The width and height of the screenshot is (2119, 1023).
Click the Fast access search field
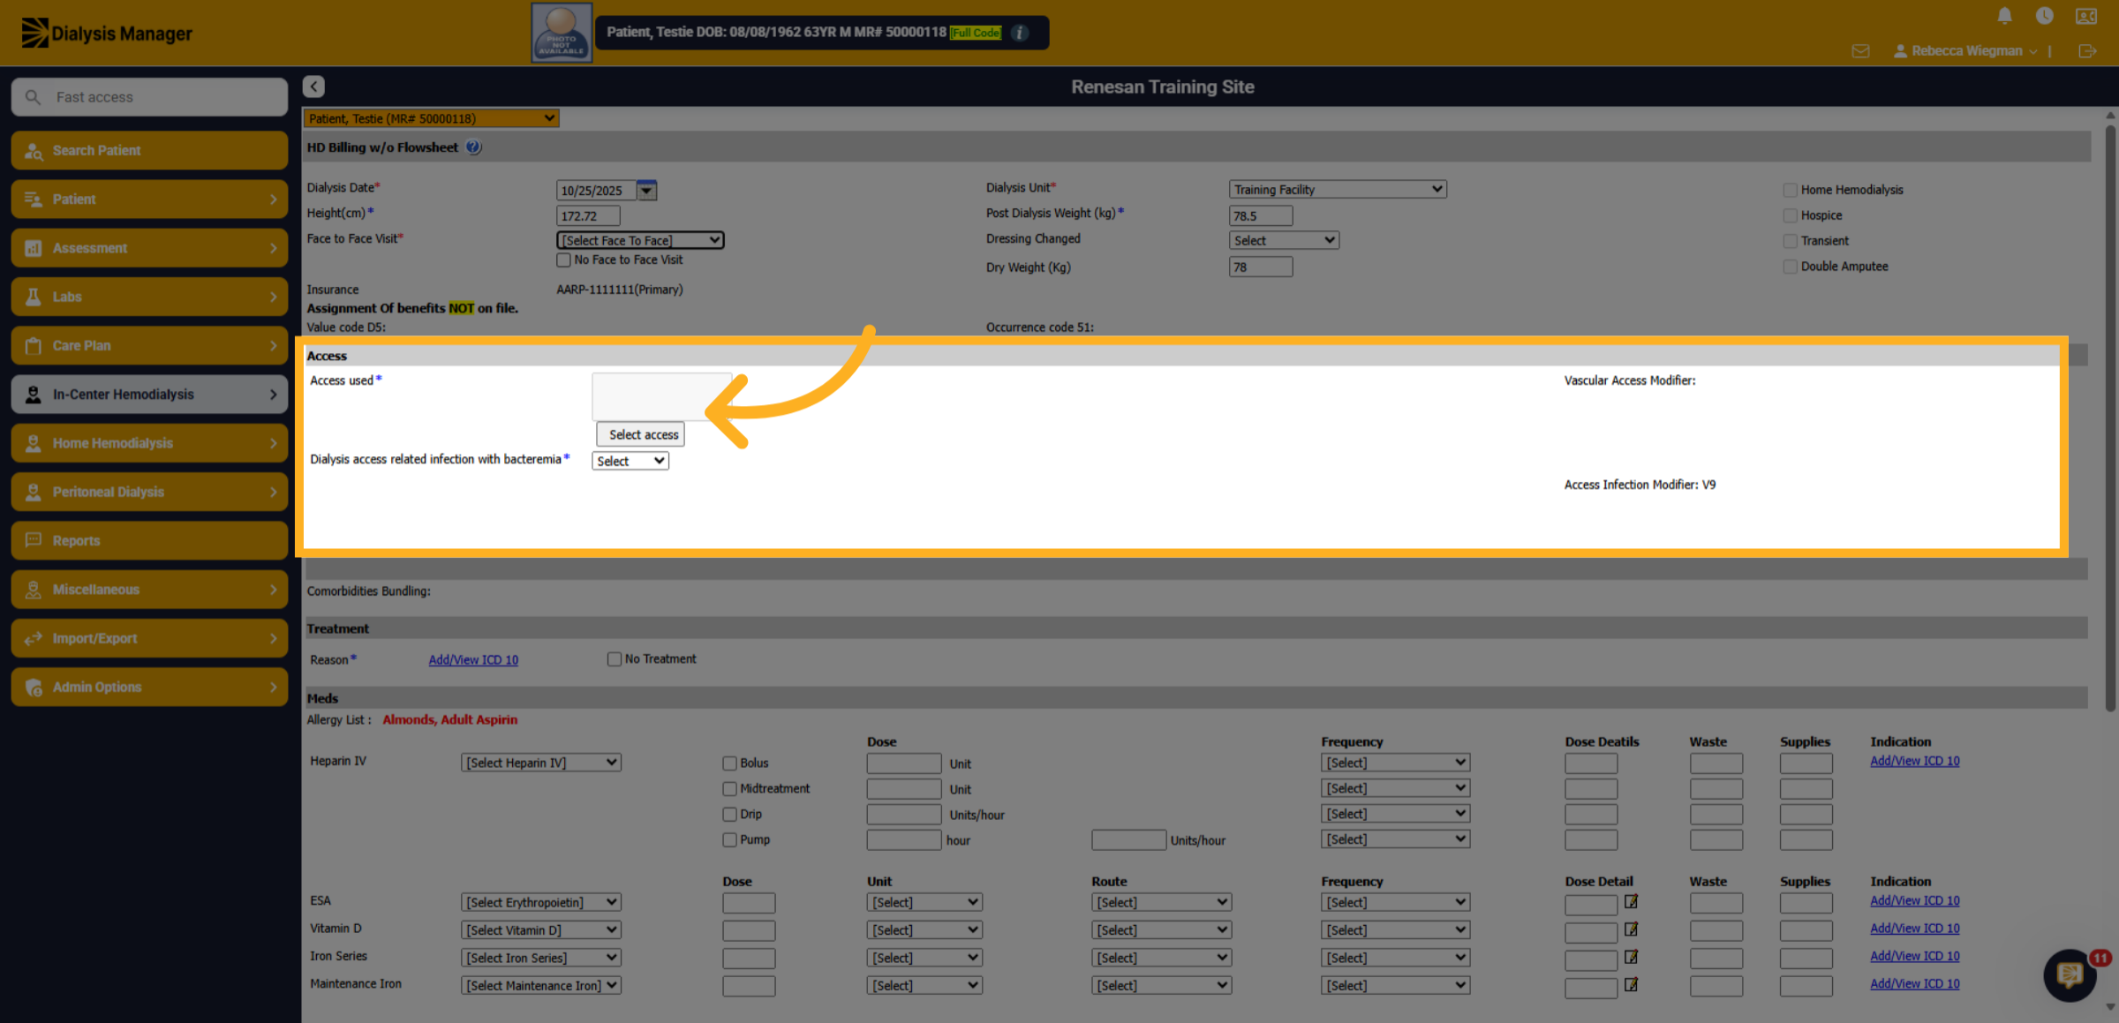[x=149, y=97]
